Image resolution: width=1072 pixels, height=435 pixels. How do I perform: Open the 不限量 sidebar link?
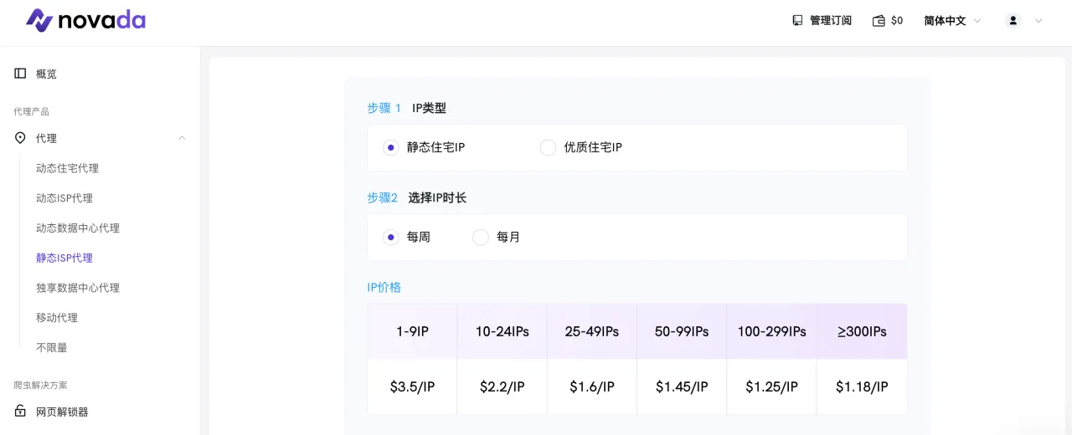coord(51,348)
